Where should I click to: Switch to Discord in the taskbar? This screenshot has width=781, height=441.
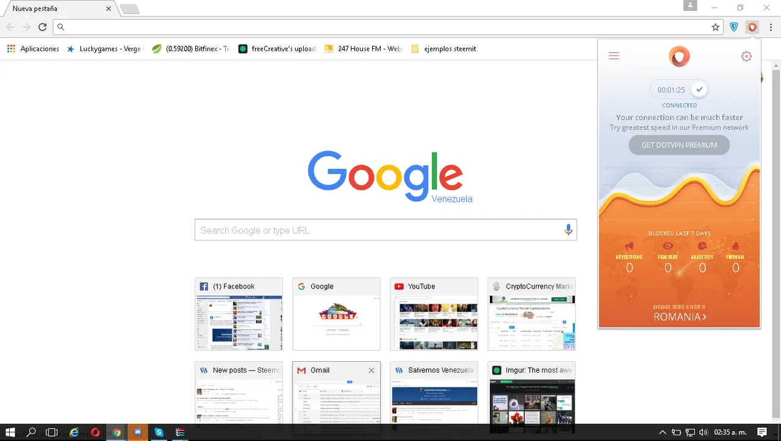(x=138, y=432)
